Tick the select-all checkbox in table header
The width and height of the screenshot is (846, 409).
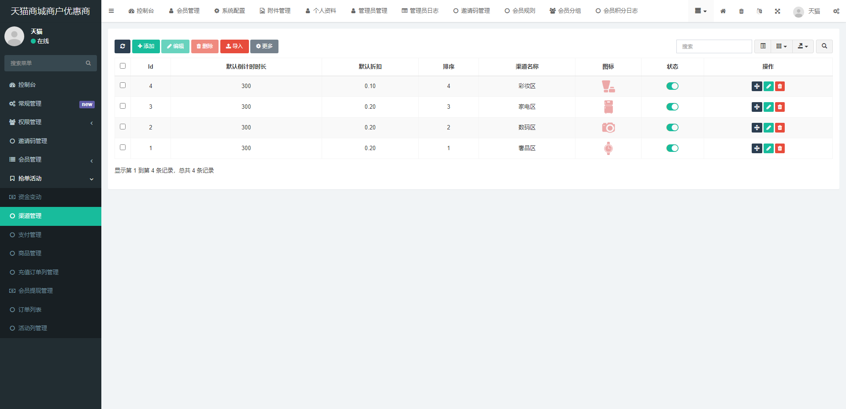click(123, 66)
